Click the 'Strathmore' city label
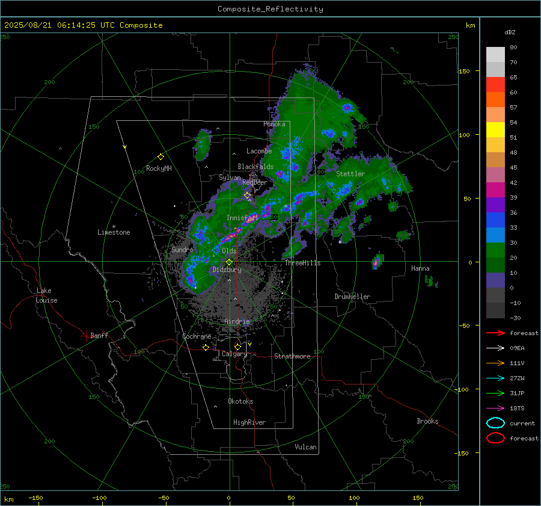Image resolution: width=541 pixels, height=506 pixels. tap(292, 356)
